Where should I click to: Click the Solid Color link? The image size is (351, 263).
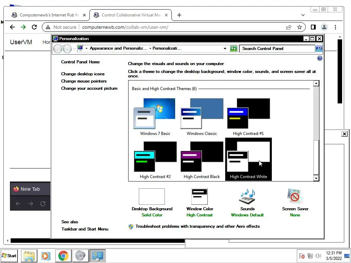coord(152,215)
